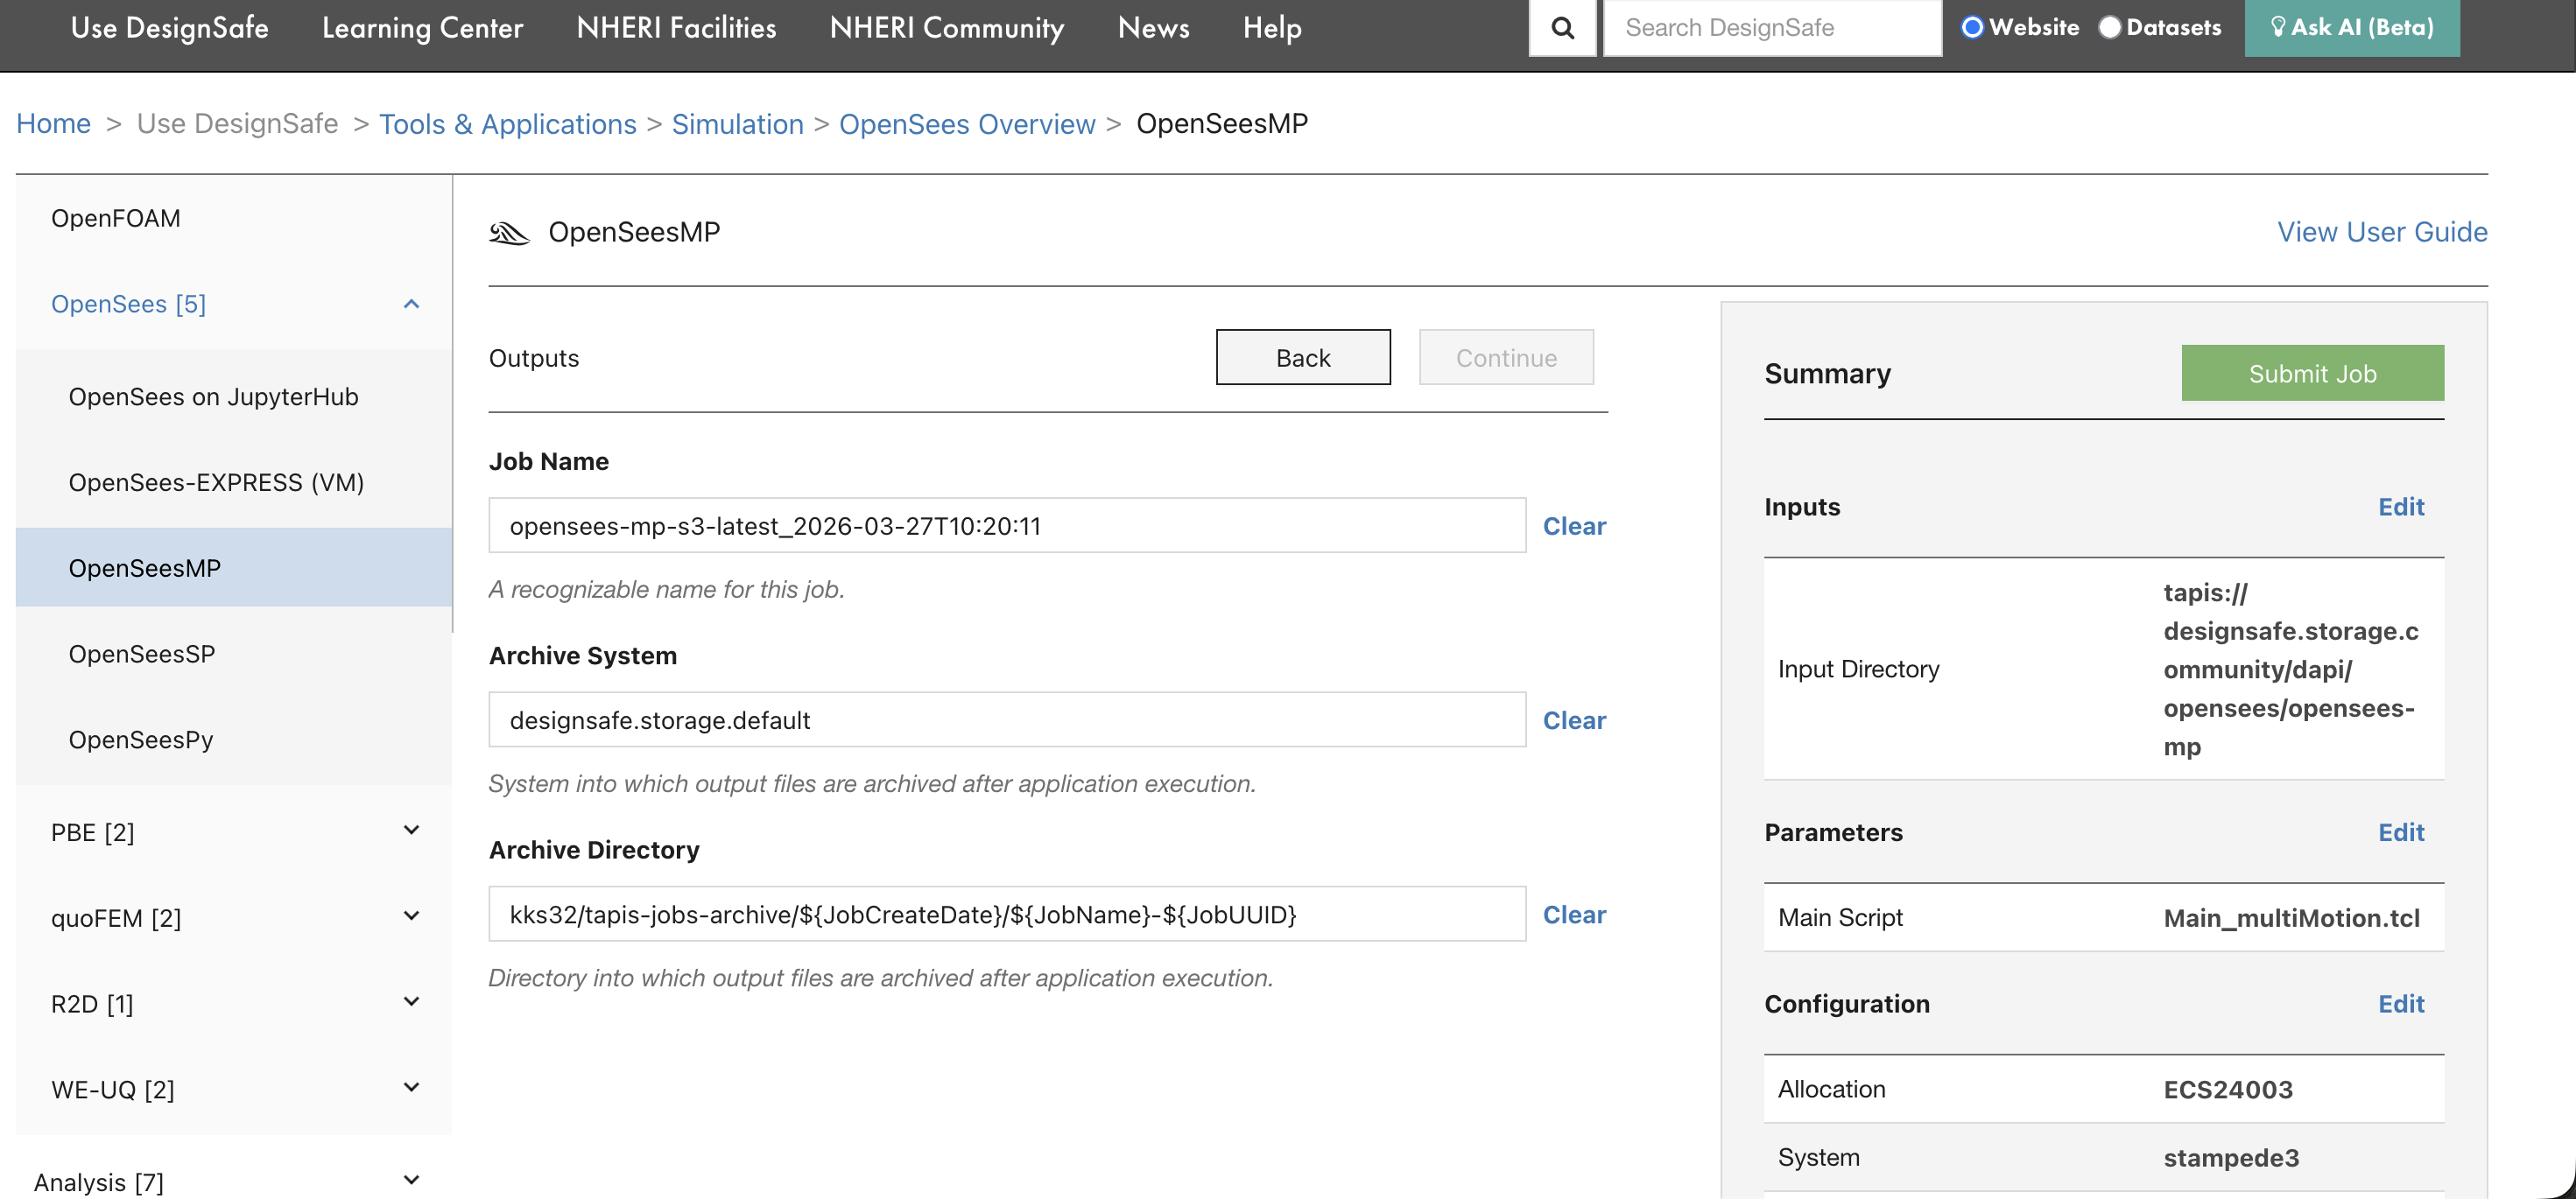Click into the Job Name text field
Viewport: 2576px width, 1199px height.
(x=1007, y=526)
